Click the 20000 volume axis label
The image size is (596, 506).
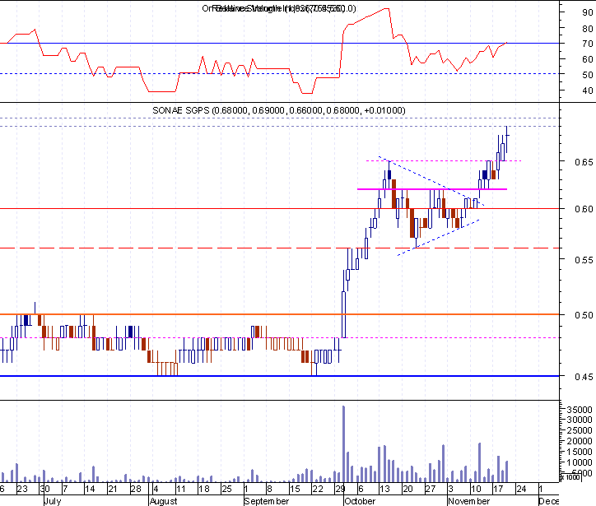pos(580,441)
